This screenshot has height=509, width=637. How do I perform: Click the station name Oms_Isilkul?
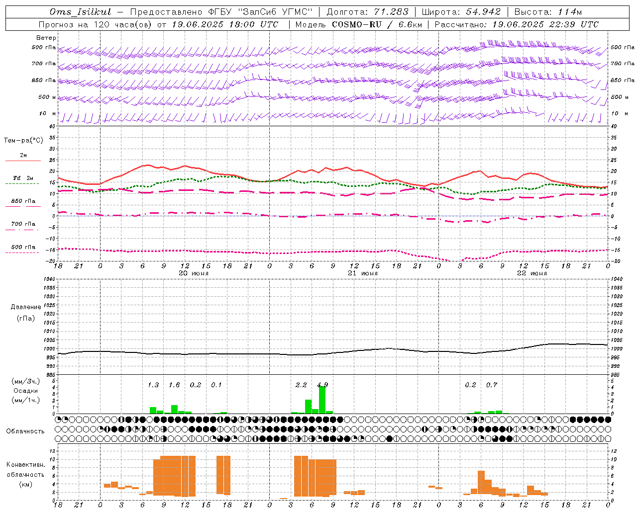tap(81, 12)
